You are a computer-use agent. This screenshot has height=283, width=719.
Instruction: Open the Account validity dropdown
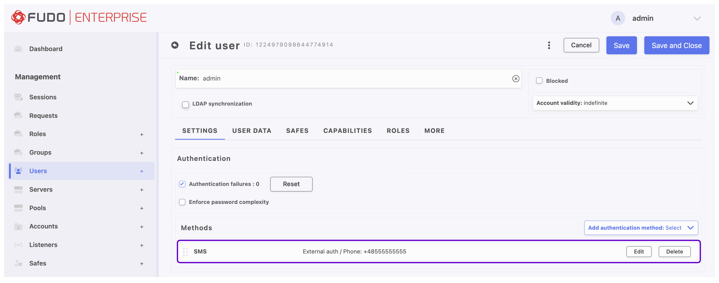pyautogui.click(x=615, y=103)
